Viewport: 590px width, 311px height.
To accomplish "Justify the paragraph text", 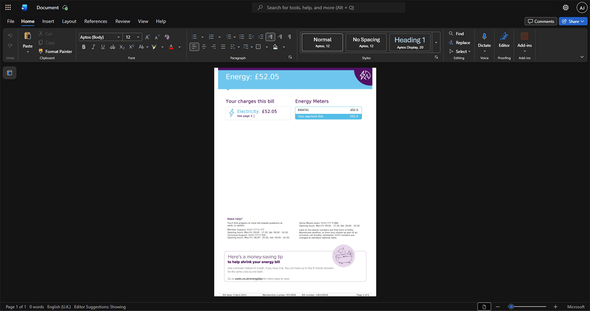I will (223, 47).
